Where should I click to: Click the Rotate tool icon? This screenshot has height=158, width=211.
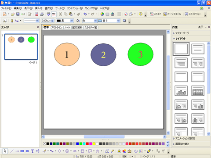point(136,151)
